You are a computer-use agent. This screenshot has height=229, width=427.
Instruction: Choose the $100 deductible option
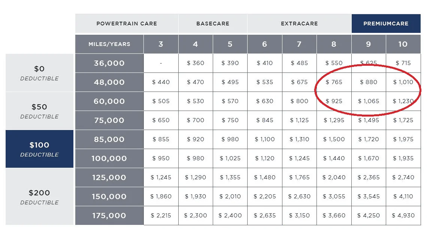(39, 149)
